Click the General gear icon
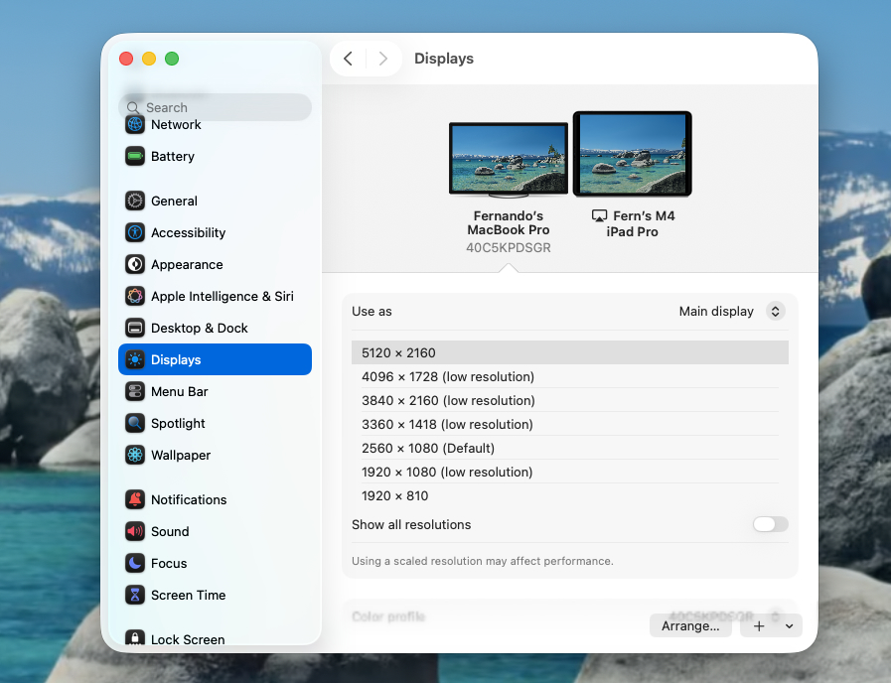891x683 pixels. tap(135, 201)
